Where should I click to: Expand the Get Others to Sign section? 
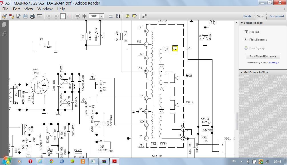(x=242, y=73)
